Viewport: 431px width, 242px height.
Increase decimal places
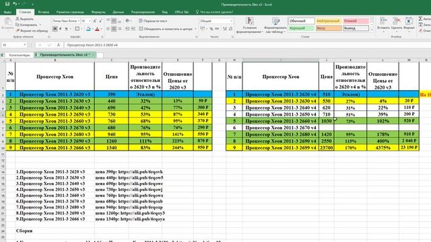(x=225, y=29)
